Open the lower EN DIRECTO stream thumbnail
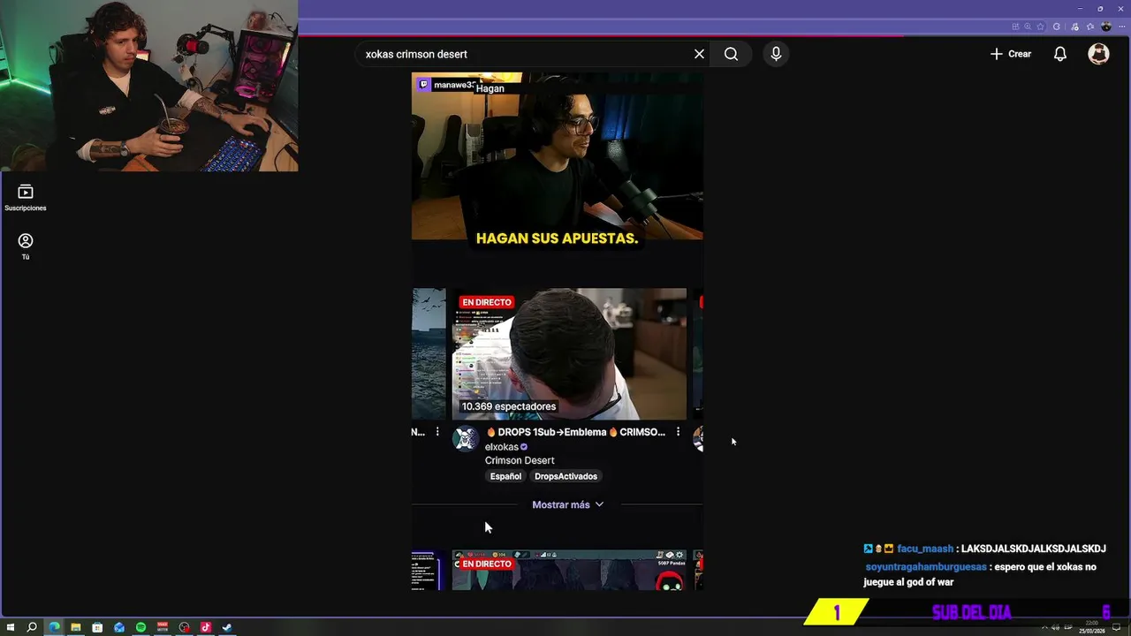Screen dimensions: 1131x636 [x=569, y=570]
